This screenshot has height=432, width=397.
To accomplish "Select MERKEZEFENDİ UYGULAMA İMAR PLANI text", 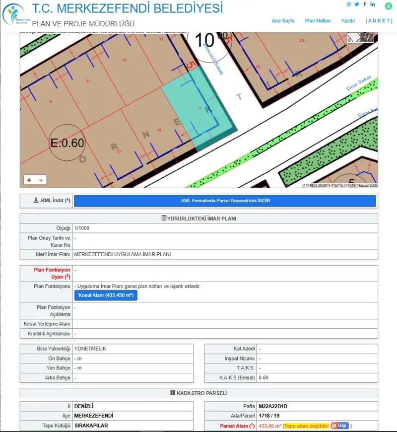I will (123, 254).
